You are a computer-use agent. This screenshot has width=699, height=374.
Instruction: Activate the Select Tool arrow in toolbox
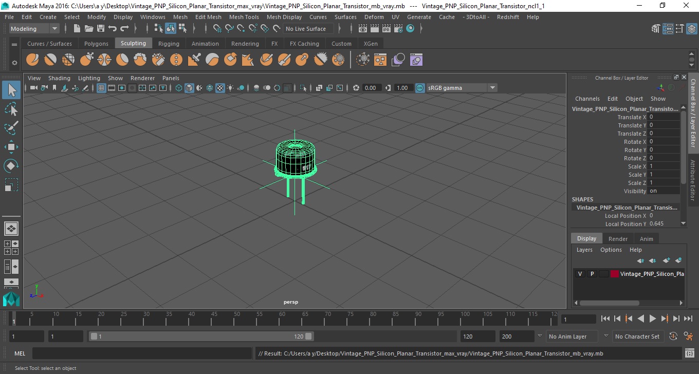11,90
